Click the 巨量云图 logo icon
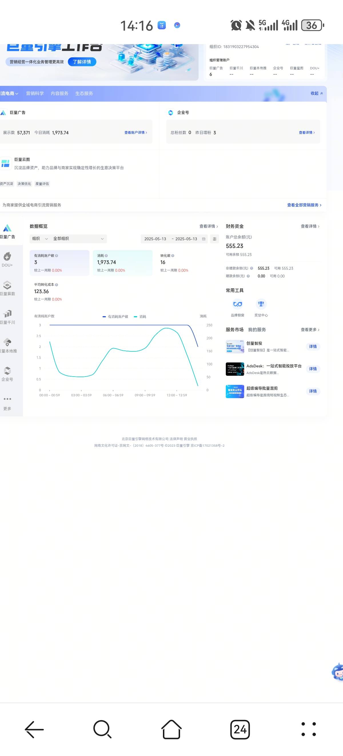 [5, 163]
